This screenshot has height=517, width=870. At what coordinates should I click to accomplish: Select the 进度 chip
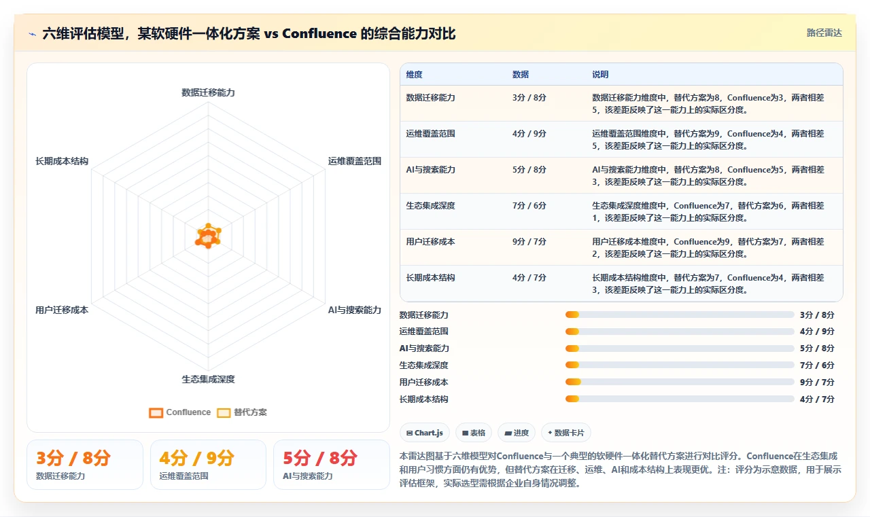(x=517, y=433)
